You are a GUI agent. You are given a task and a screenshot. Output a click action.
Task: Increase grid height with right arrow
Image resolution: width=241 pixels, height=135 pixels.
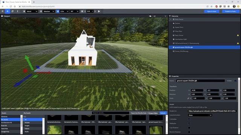click(95, 11)
